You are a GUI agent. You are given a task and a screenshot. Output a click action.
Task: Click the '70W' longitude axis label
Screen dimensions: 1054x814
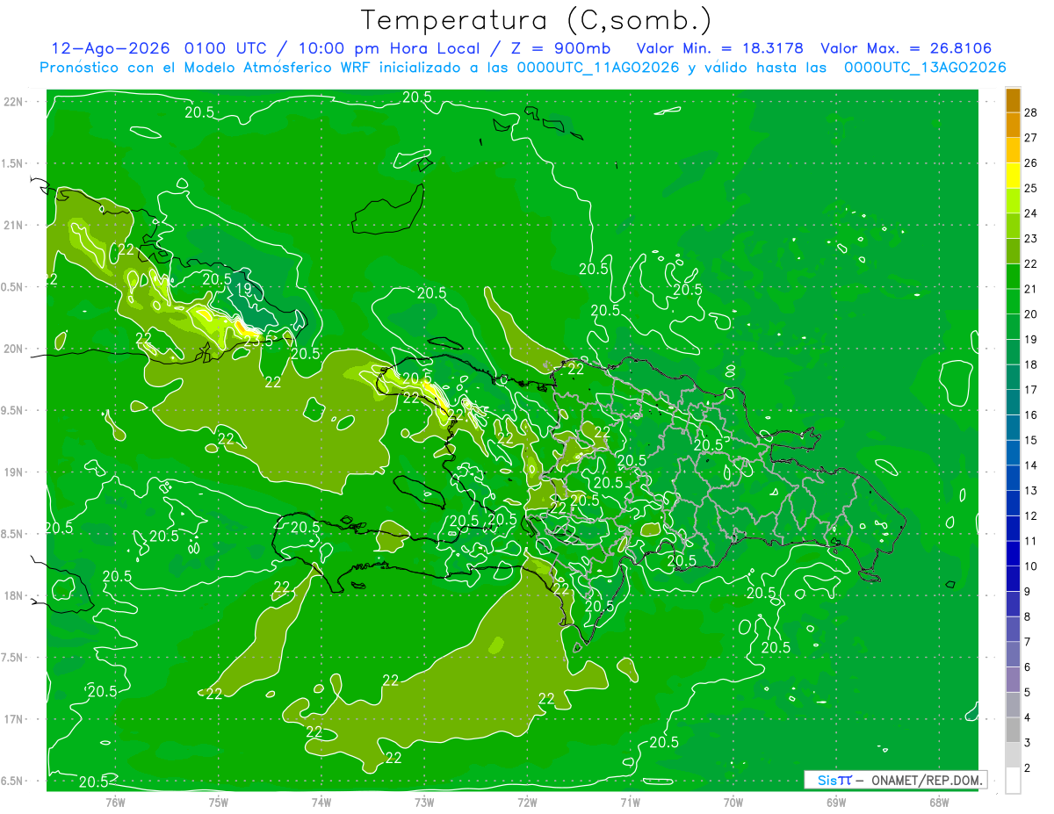click(733, 802)
